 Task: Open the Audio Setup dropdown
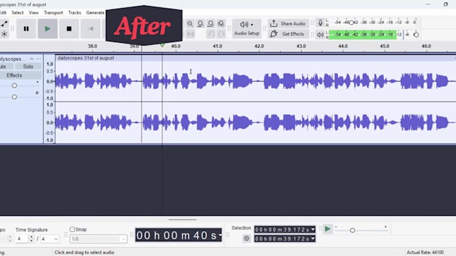(x=247, y=29)
